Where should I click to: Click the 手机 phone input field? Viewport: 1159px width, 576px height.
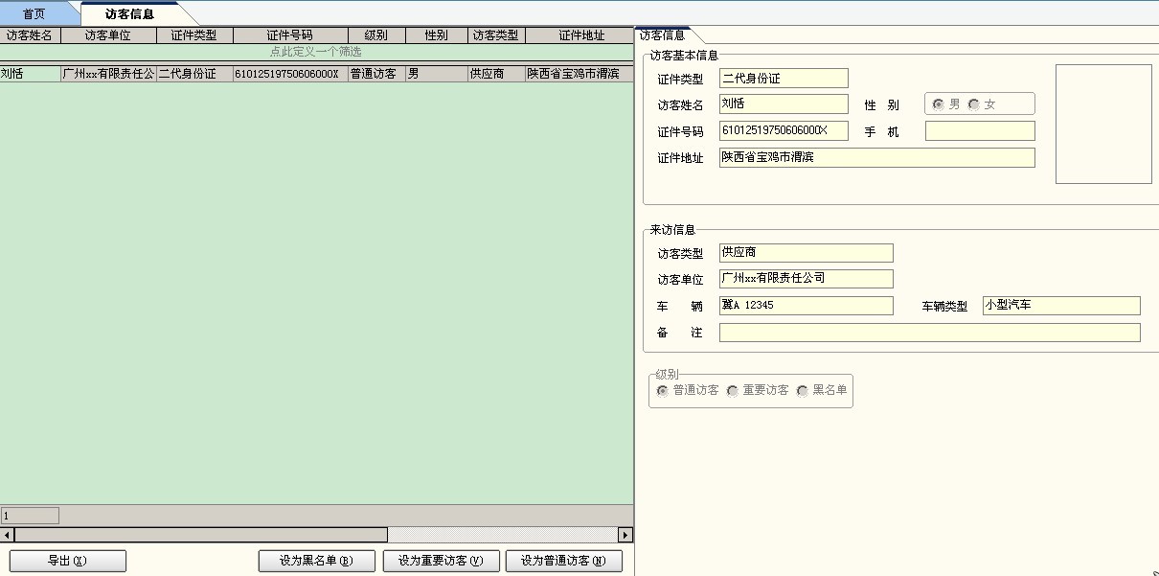[979, 130]
